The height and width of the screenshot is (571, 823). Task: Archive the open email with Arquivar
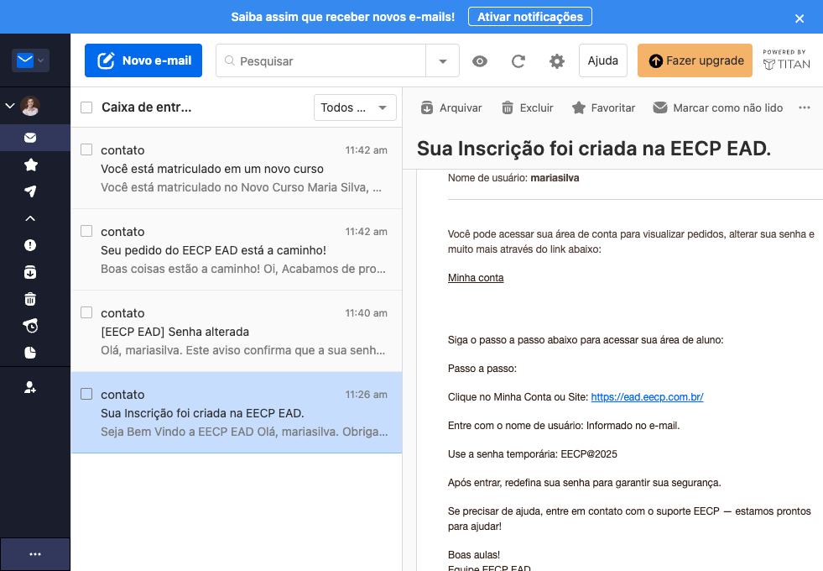tap(451, 107)
